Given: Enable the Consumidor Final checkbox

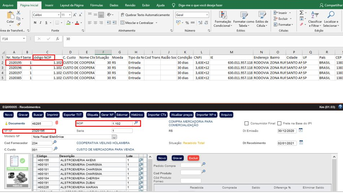Looking at the screenshot, I should point(247,124).
